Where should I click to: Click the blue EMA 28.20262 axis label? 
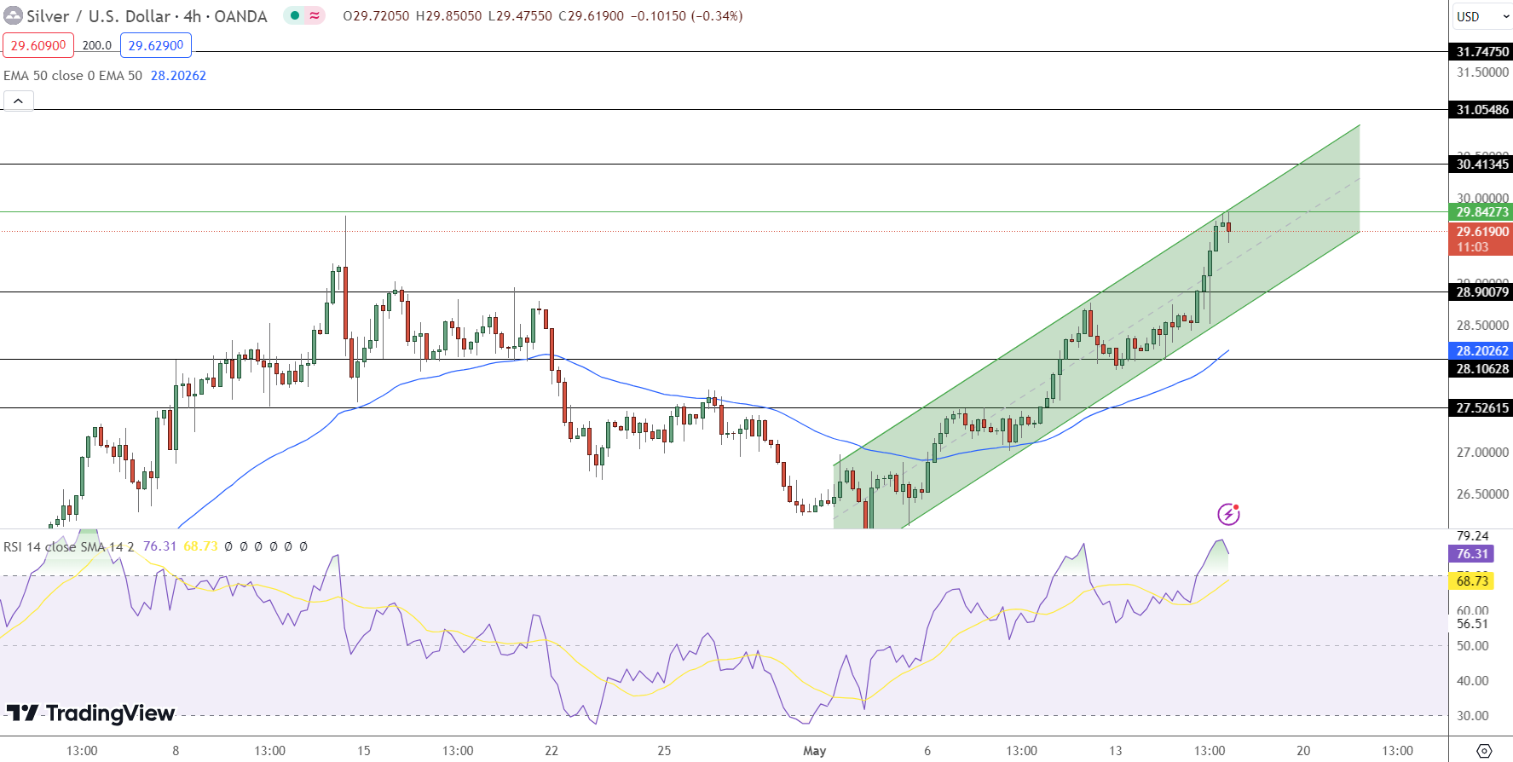[1481, 351]
